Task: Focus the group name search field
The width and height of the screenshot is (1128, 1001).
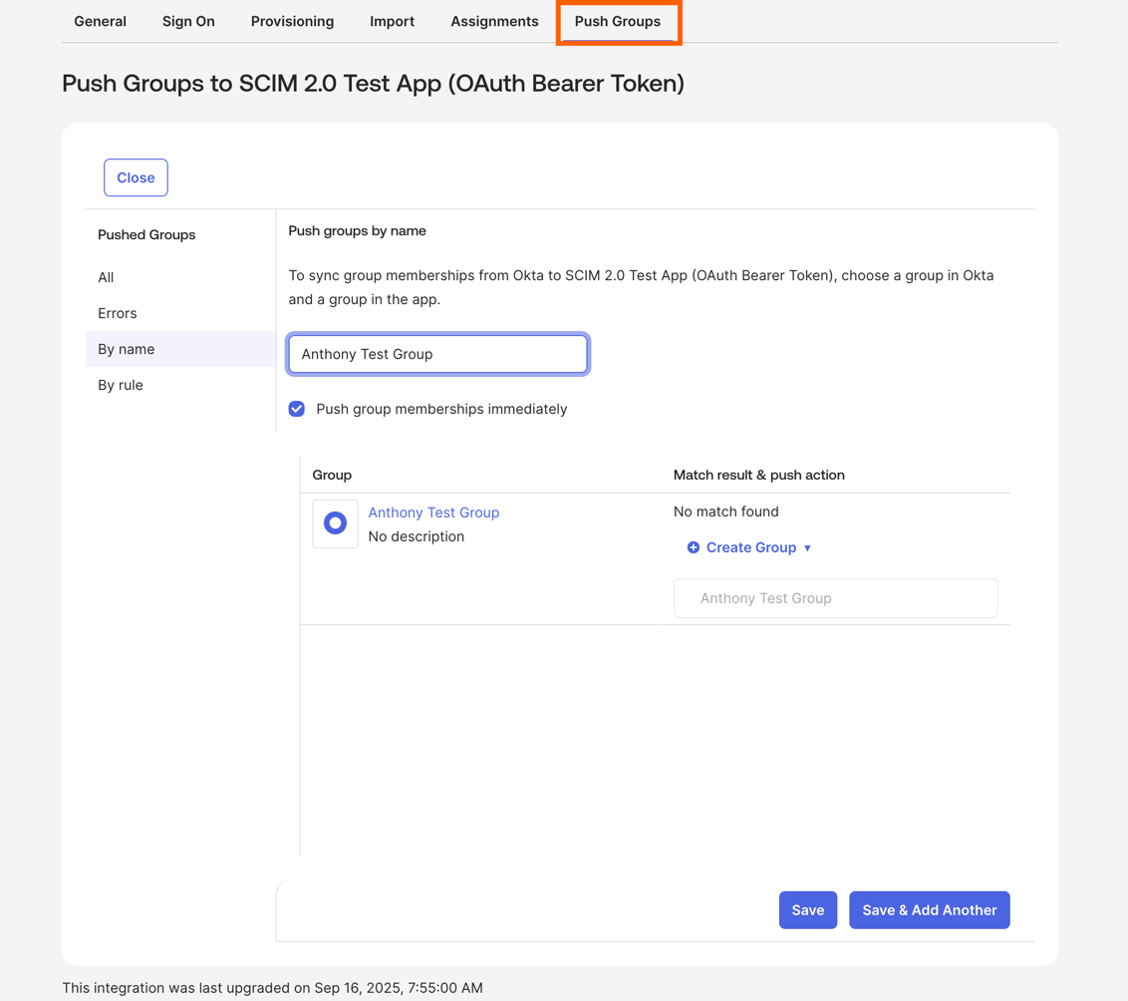Action: [x=438, y=354]
